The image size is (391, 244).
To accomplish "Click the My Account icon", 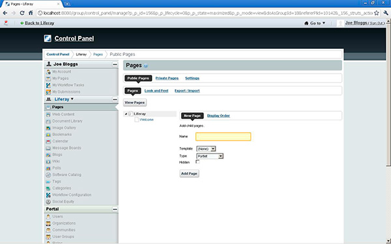I will (x=48, y=72).
